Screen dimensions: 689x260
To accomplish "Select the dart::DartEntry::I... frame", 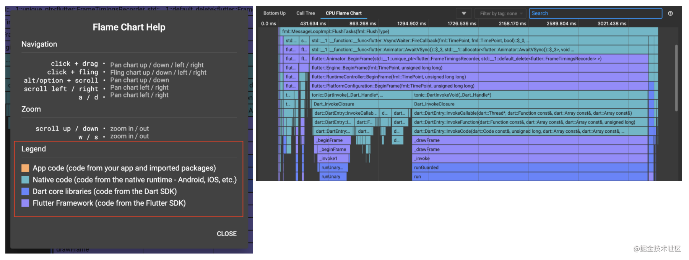I will (x=333, y=122).
